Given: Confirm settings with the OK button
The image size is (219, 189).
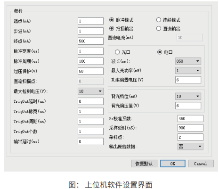Looking at the screenshot, I should (x=173, y=164).
